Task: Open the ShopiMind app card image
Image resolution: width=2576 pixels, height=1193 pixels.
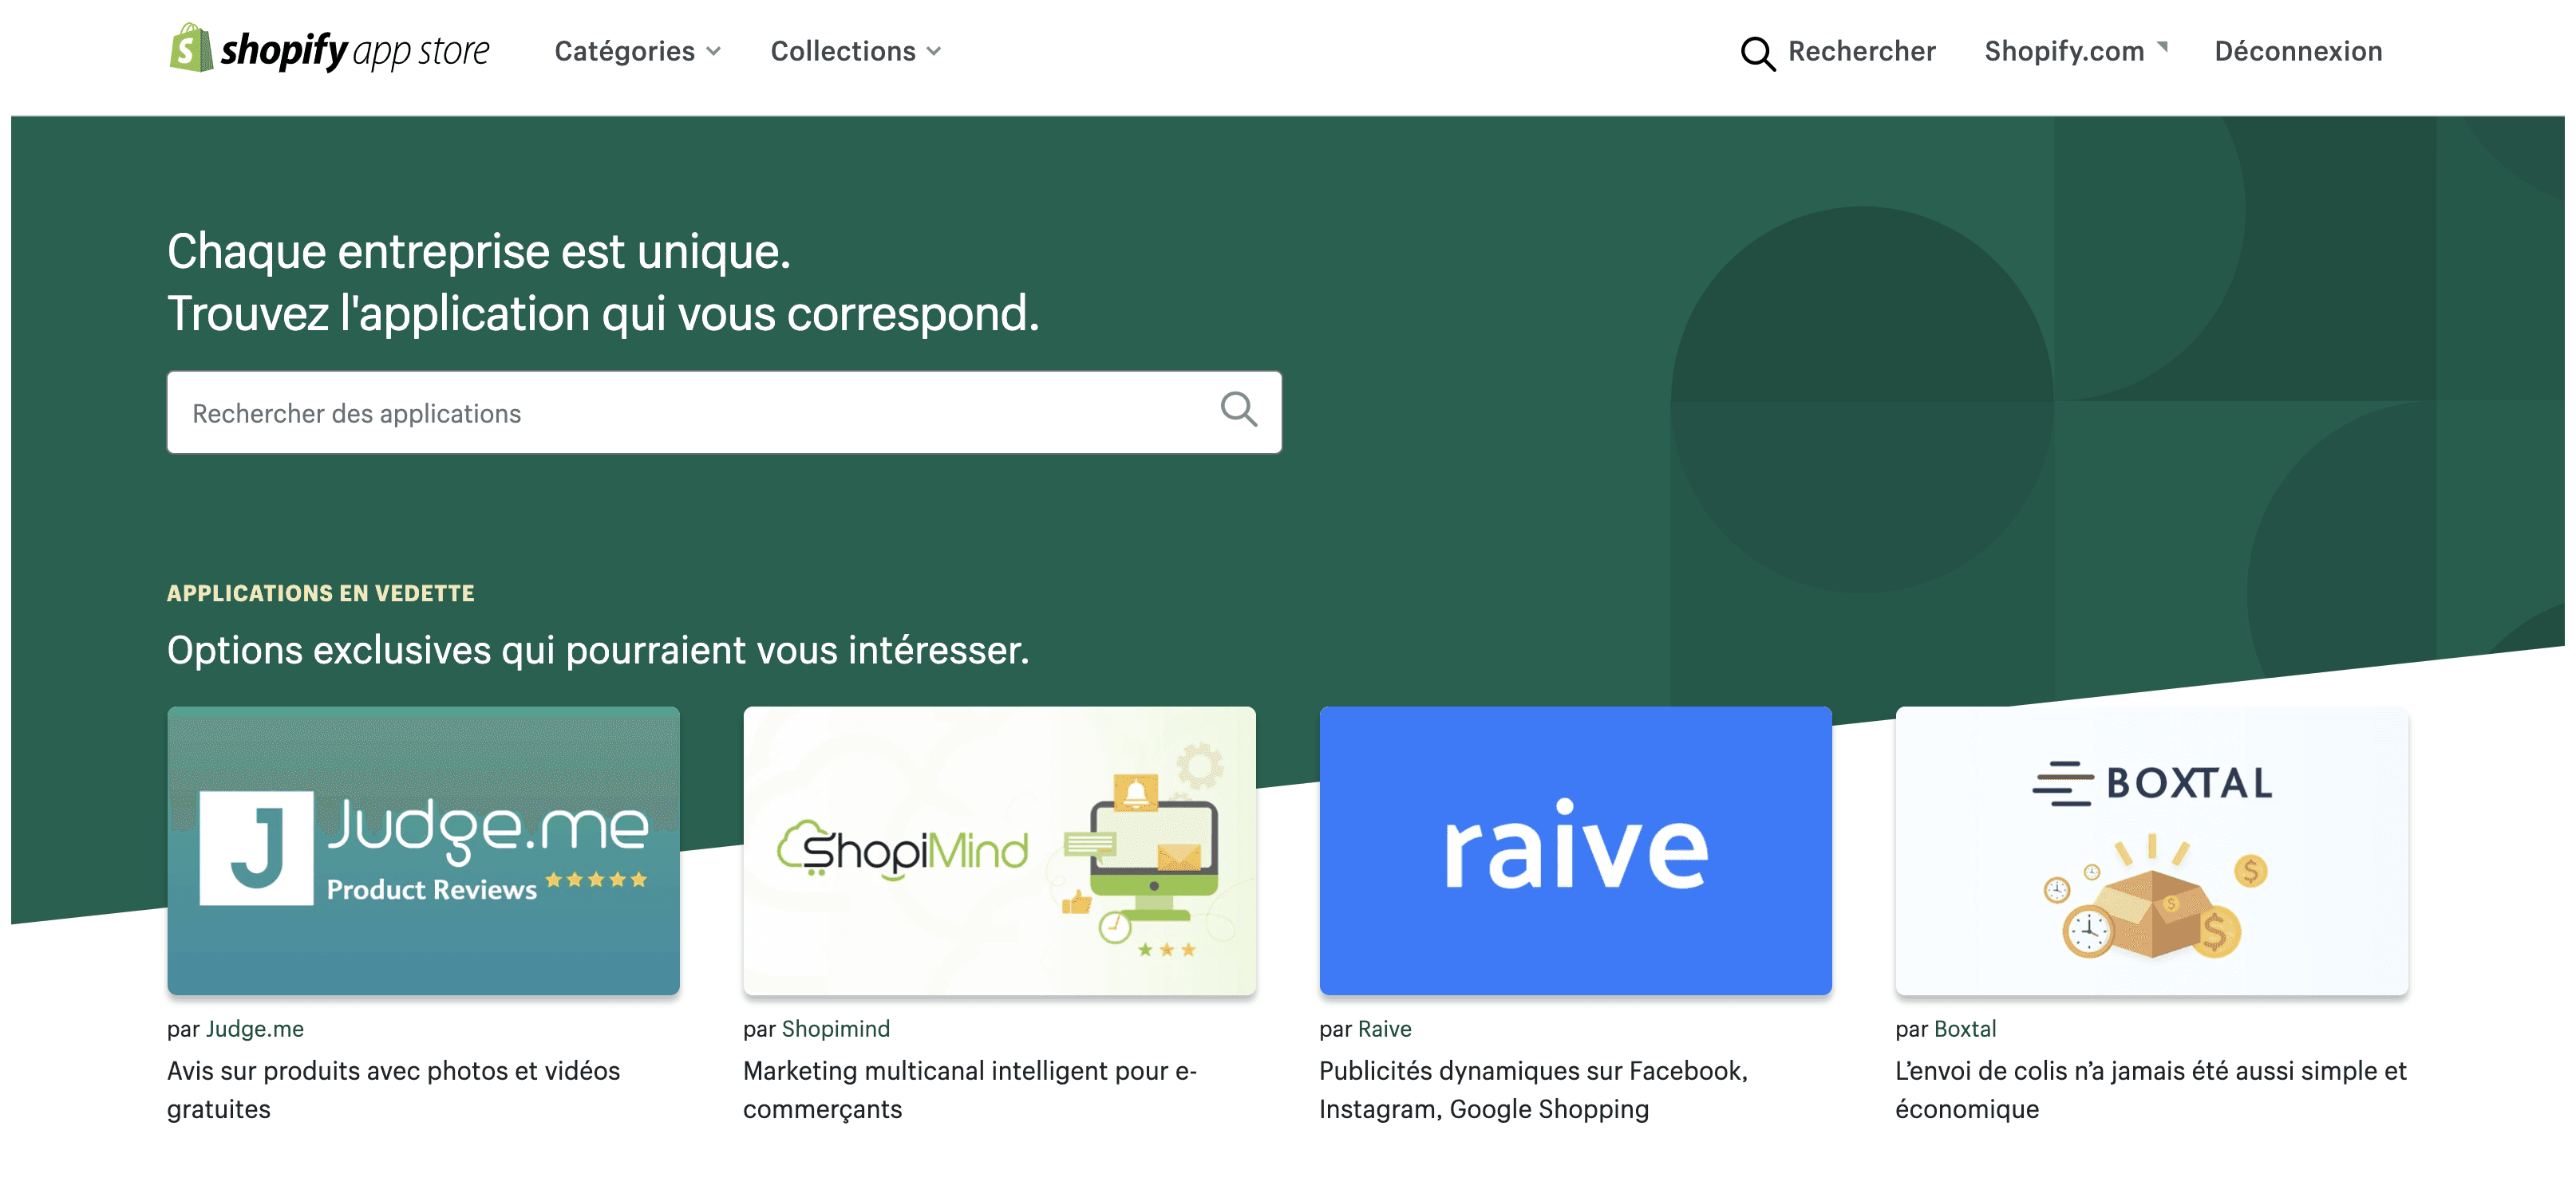Action: point(999,850)
